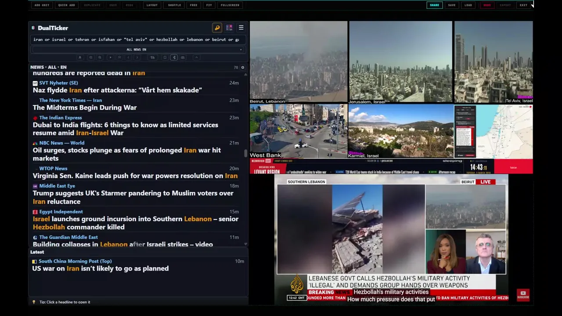Click the YouTube subscribe icon on Al Jazeera video

(523, 294)
